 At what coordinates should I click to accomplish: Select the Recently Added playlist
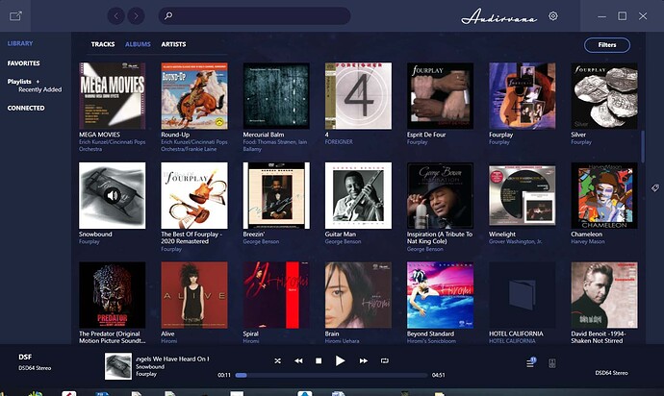pos(39,90)
